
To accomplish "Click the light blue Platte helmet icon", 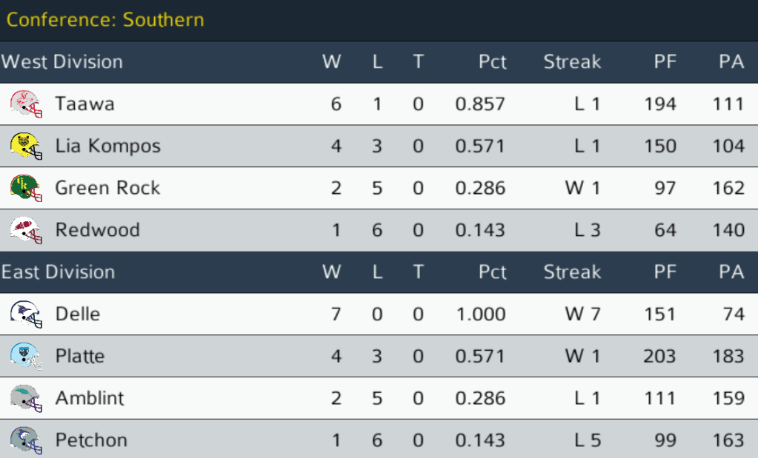I will [26, 357].
